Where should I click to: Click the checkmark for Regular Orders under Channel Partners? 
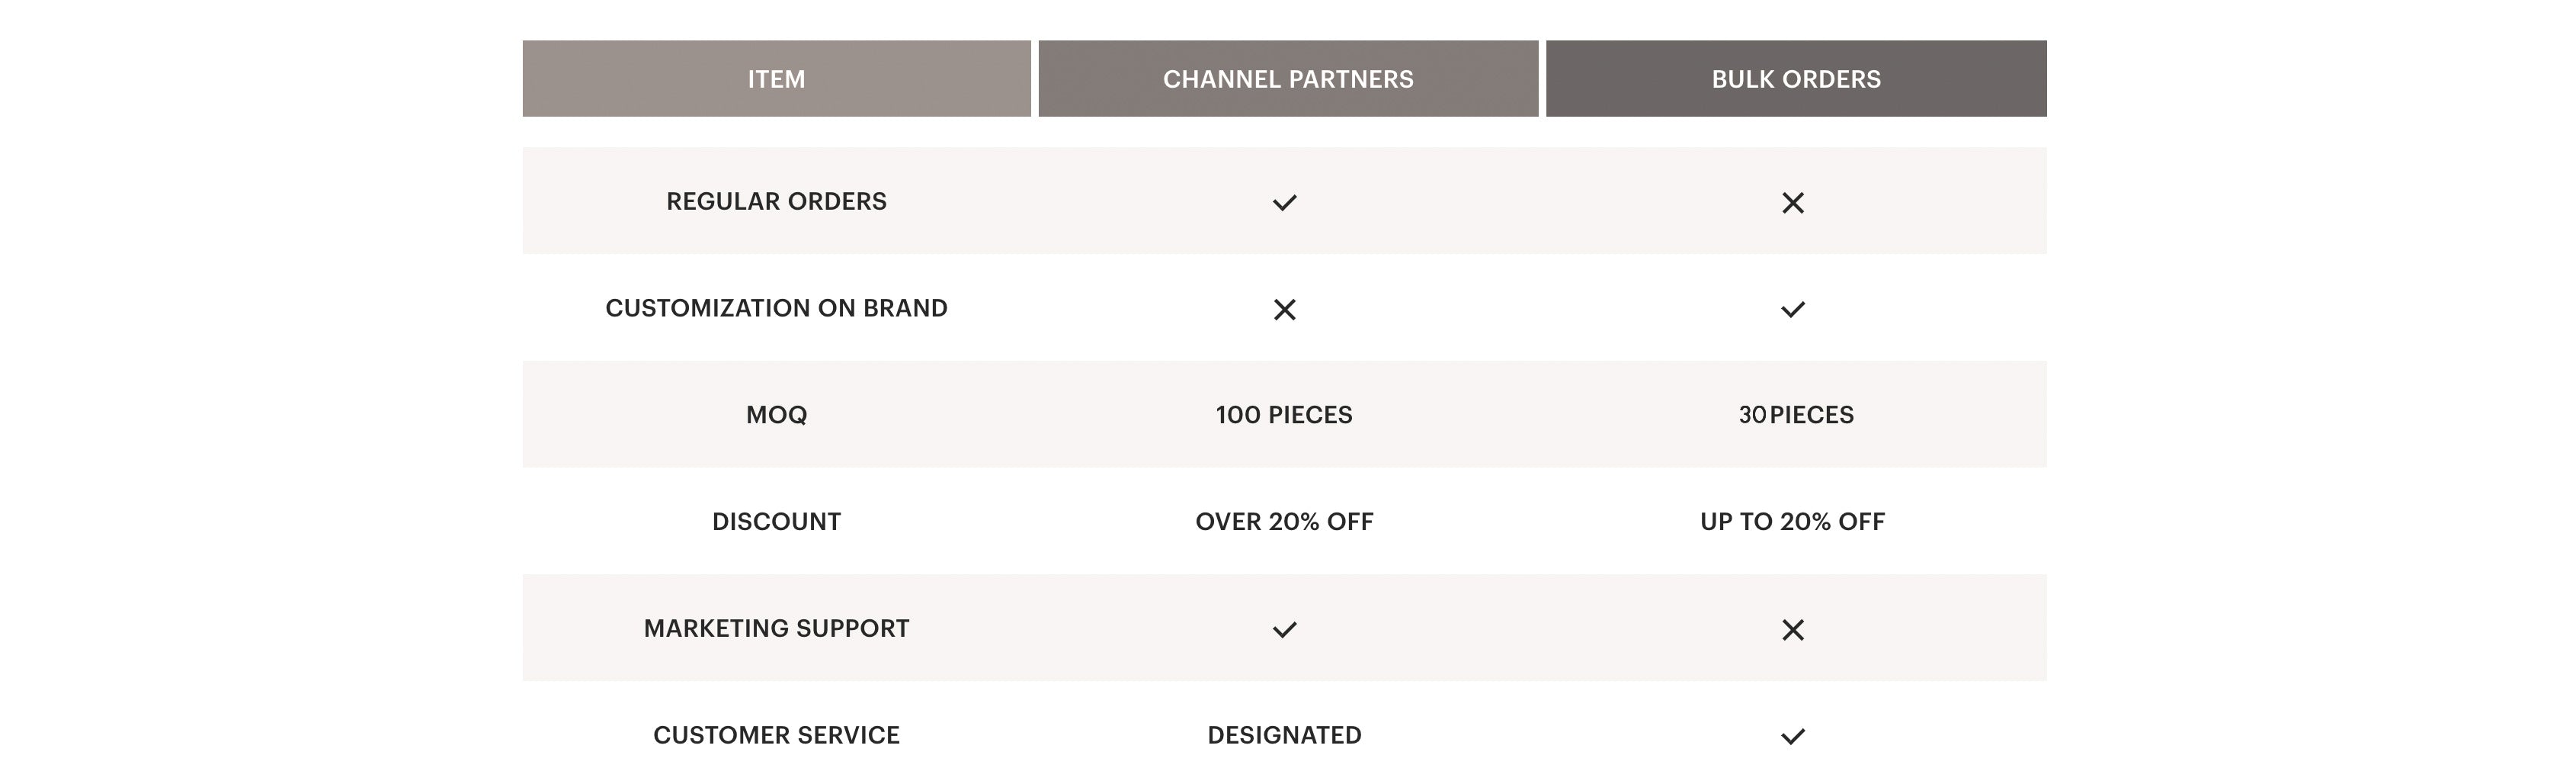tap(1284, 204)
